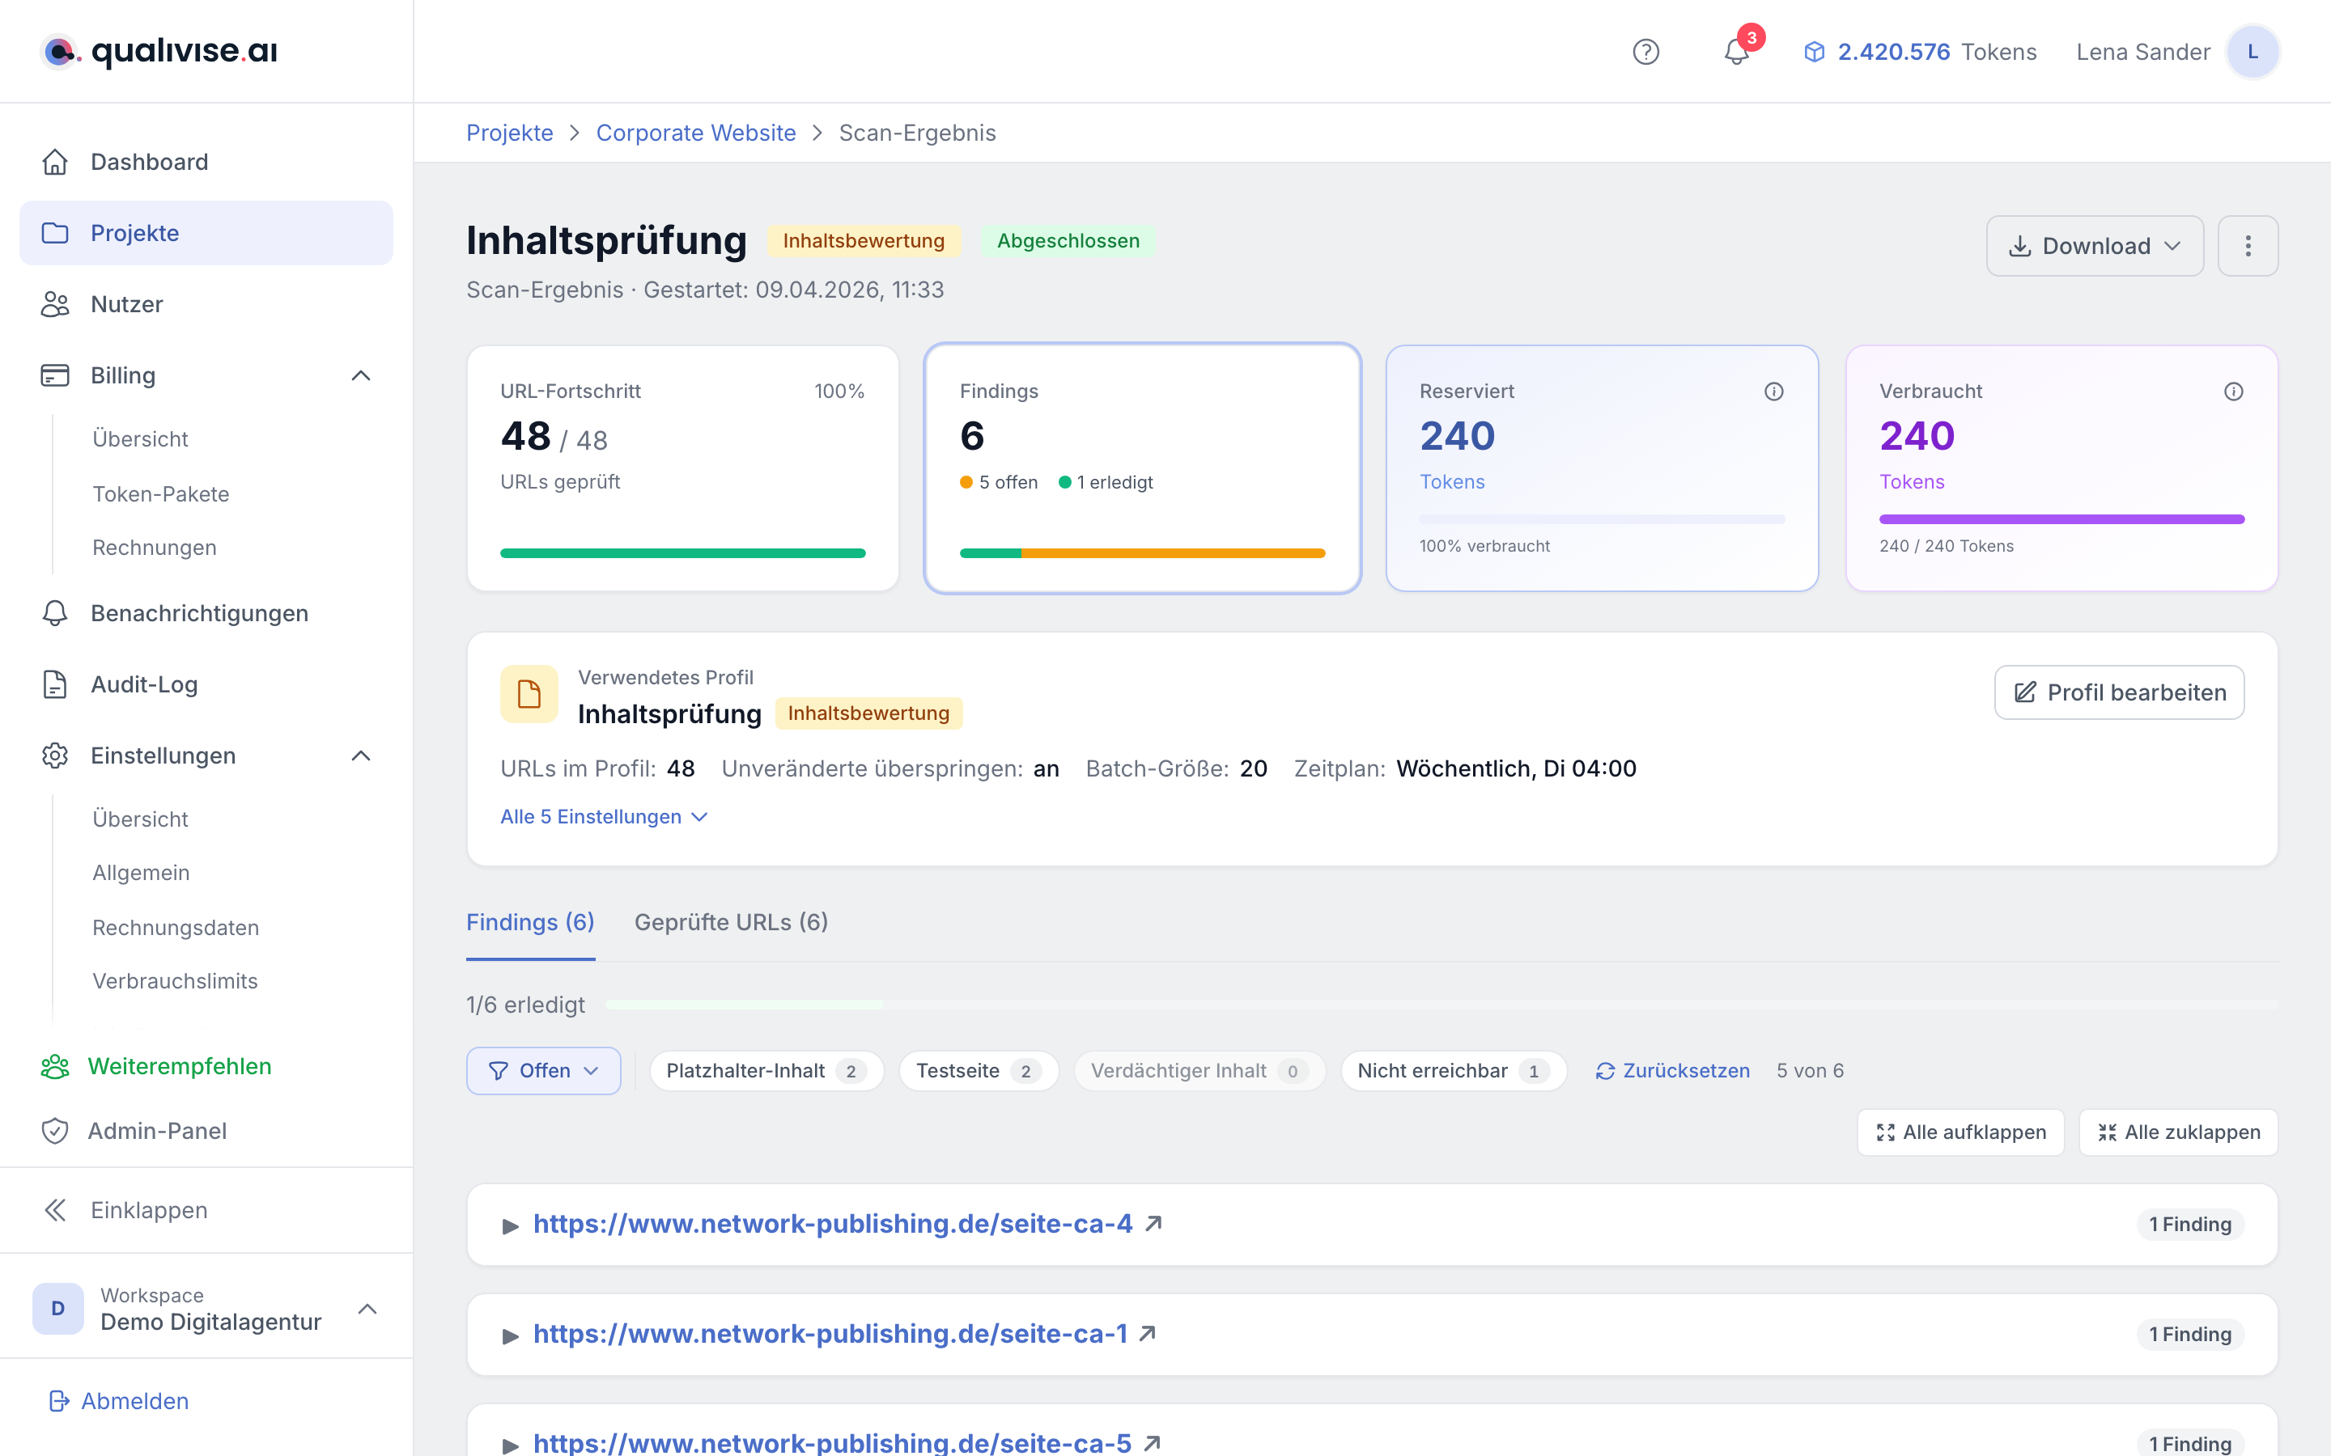
Task: Click the info icon on Reserviert card
Action: click(1773, 391)
